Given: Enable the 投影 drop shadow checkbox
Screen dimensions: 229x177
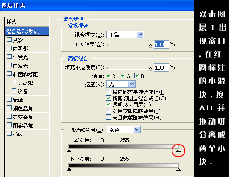Looking at the screenshot, I should (9, 40).
